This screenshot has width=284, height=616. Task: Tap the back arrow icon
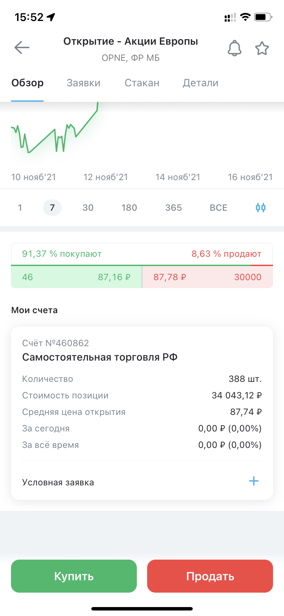[x=22, y=48]
